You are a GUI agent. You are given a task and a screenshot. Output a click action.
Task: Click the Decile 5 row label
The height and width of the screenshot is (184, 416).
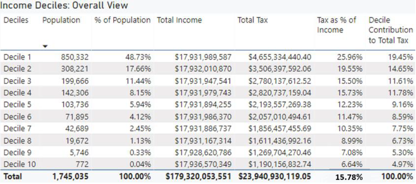[x=16, y=105]
